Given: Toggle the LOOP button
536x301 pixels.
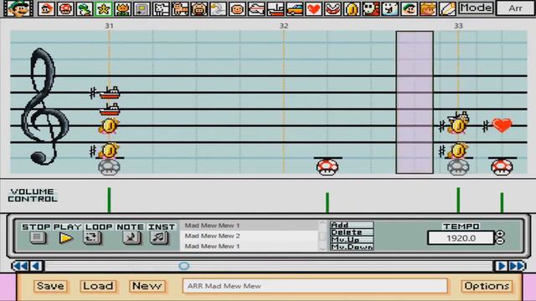Looking at the screenshot, I should pyautogui.click(x=92, y=237).
